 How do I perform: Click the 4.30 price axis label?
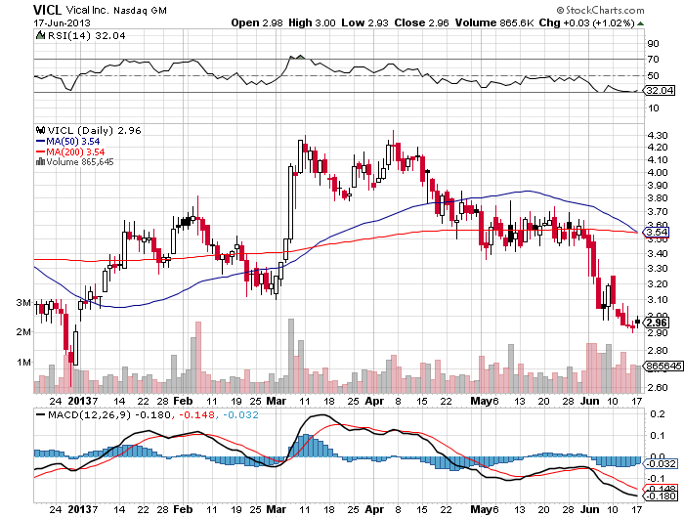coord(658,136)
